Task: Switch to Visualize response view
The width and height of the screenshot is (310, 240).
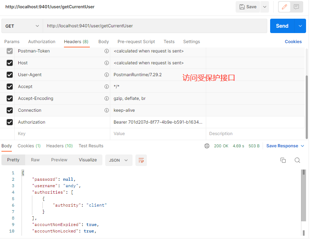Action: [88, 160]
